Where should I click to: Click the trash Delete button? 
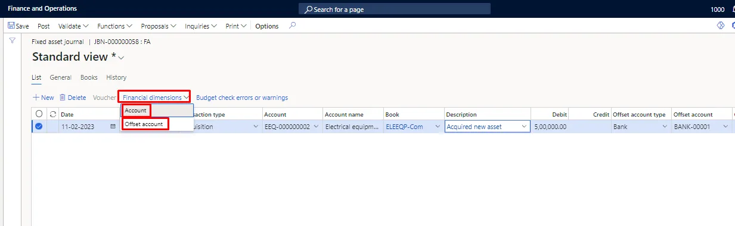tap(73, 98)
